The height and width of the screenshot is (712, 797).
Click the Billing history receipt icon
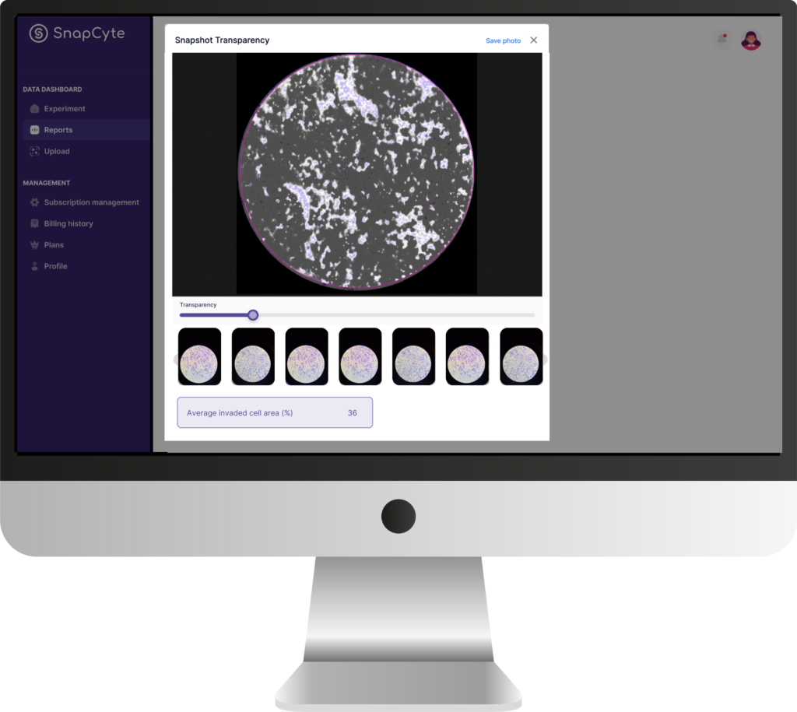pos(34,223)
